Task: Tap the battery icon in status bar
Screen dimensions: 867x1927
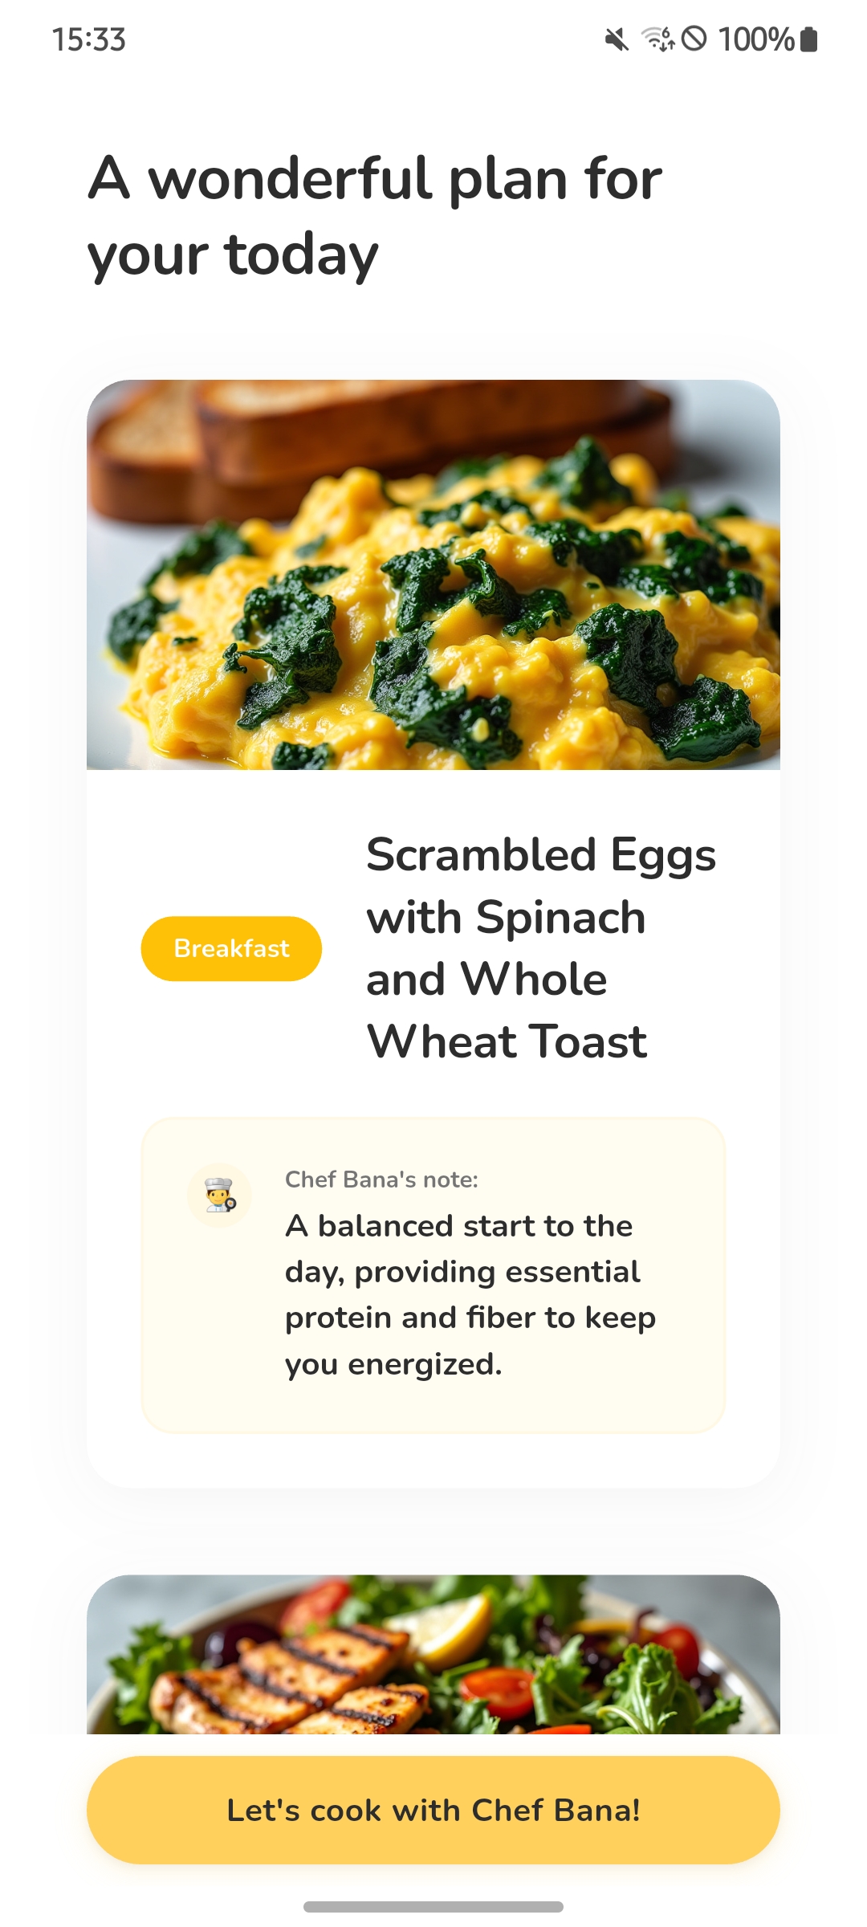Action: point(809,39)
